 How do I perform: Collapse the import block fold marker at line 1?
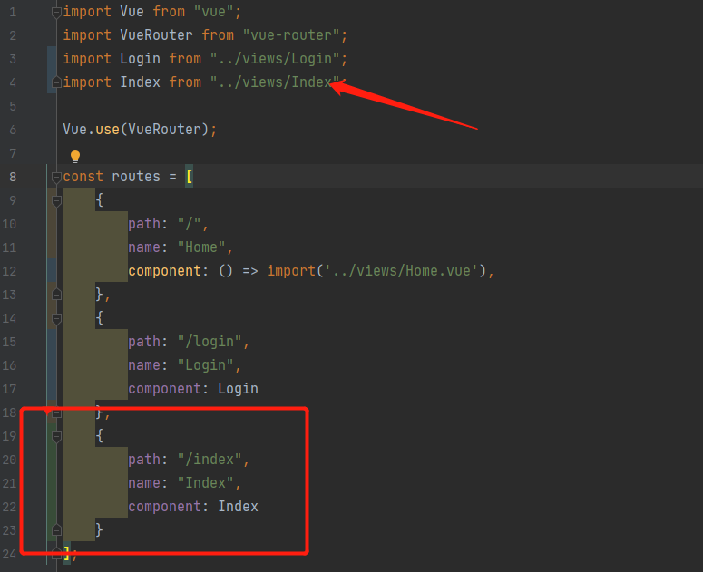[56, 12]
